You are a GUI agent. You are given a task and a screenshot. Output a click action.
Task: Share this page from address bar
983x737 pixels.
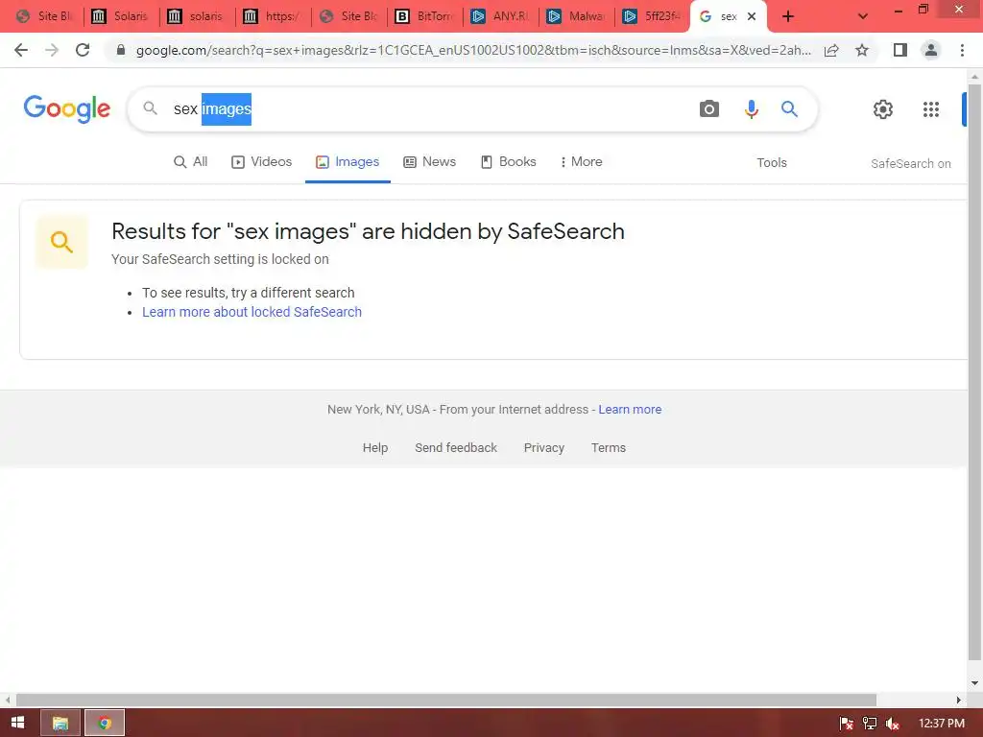coord(831,50)
